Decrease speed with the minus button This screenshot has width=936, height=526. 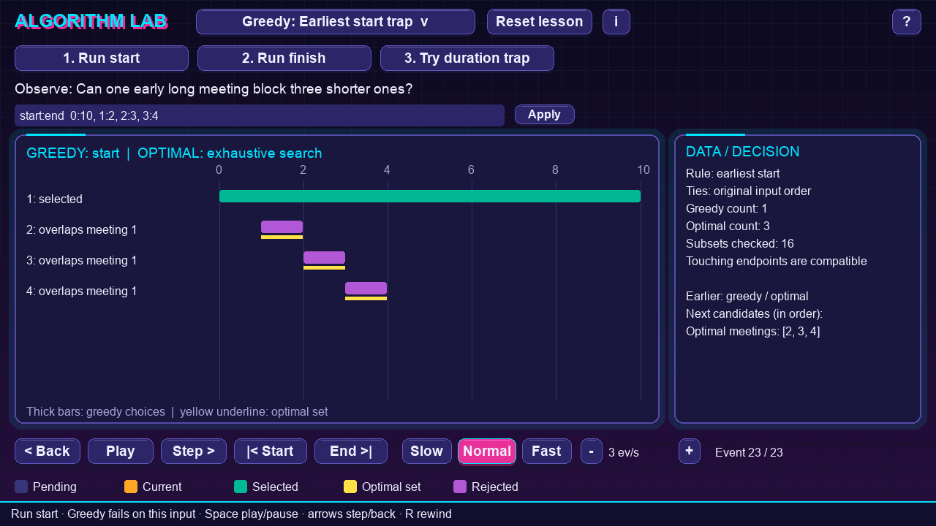click(x=592, y=451)
